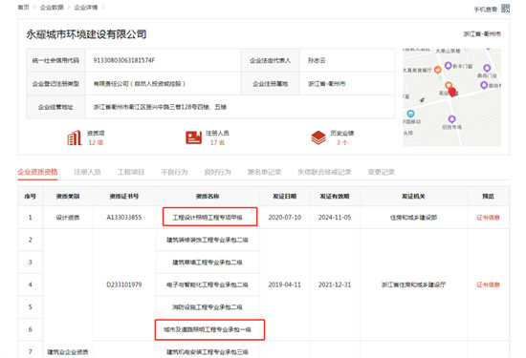Click the 住房和城乡建设部 issuing authority
Viewport: 526px width, 358px height.
pyautogui.click(x=413, y=218)
